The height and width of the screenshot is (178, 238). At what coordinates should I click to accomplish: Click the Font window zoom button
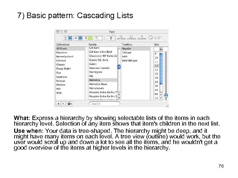coord(66,32)
